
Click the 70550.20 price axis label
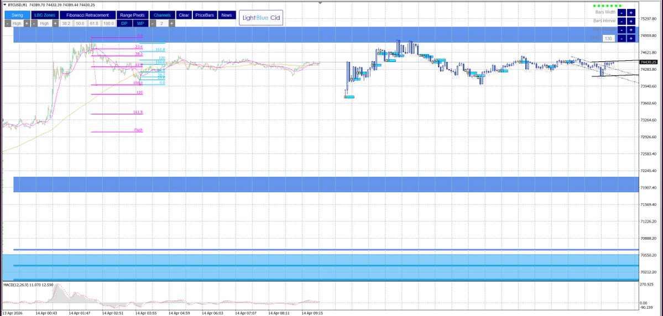pos(648,255)
